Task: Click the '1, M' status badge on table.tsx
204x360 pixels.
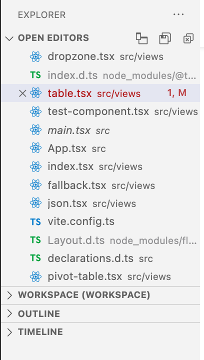Action: (x=176, y=93)
